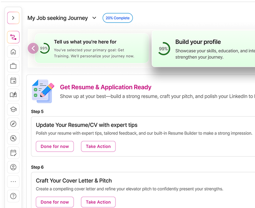Open the briefcase jobs icon
The height and width of the screenshot is (208, 255).
pyautogui.click(x=13, y=66)
